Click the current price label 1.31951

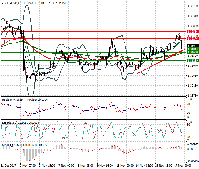pos(193,46)
